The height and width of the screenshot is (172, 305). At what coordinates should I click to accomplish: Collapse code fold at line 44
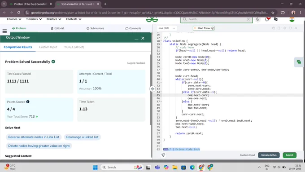pos(161,92)
